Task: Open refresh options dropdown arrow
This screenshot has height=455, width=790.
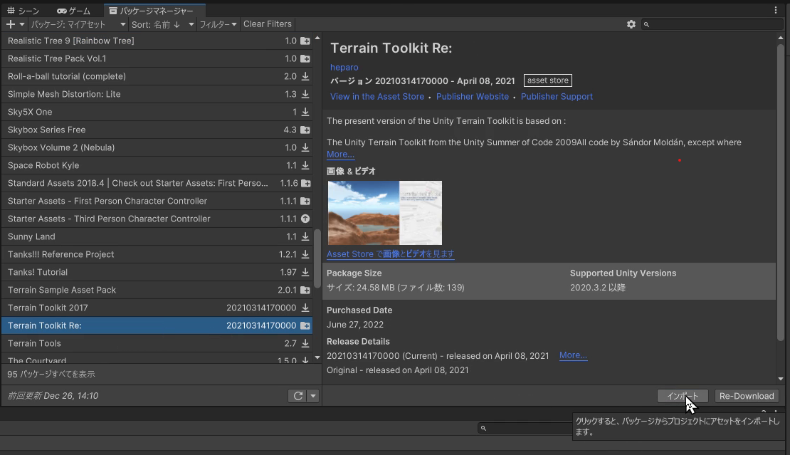Action: (313, 396)
